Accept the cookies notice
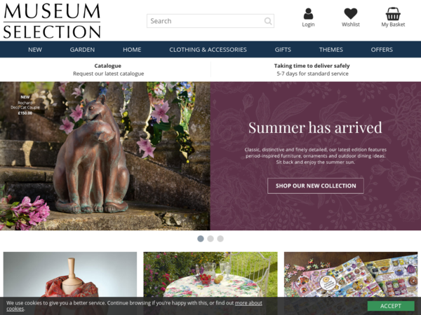Screen dimensions: 421x315 click(x=391, y=306)
